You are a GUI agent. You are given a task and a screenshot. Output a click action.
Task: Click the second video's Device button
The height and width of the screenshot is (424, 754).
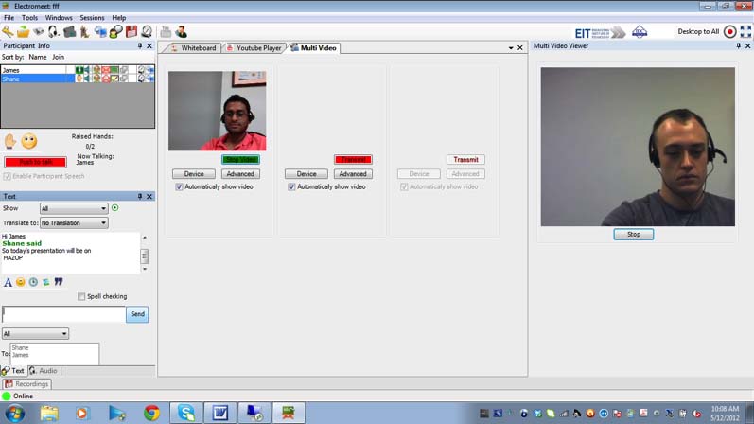click(307, 174)
